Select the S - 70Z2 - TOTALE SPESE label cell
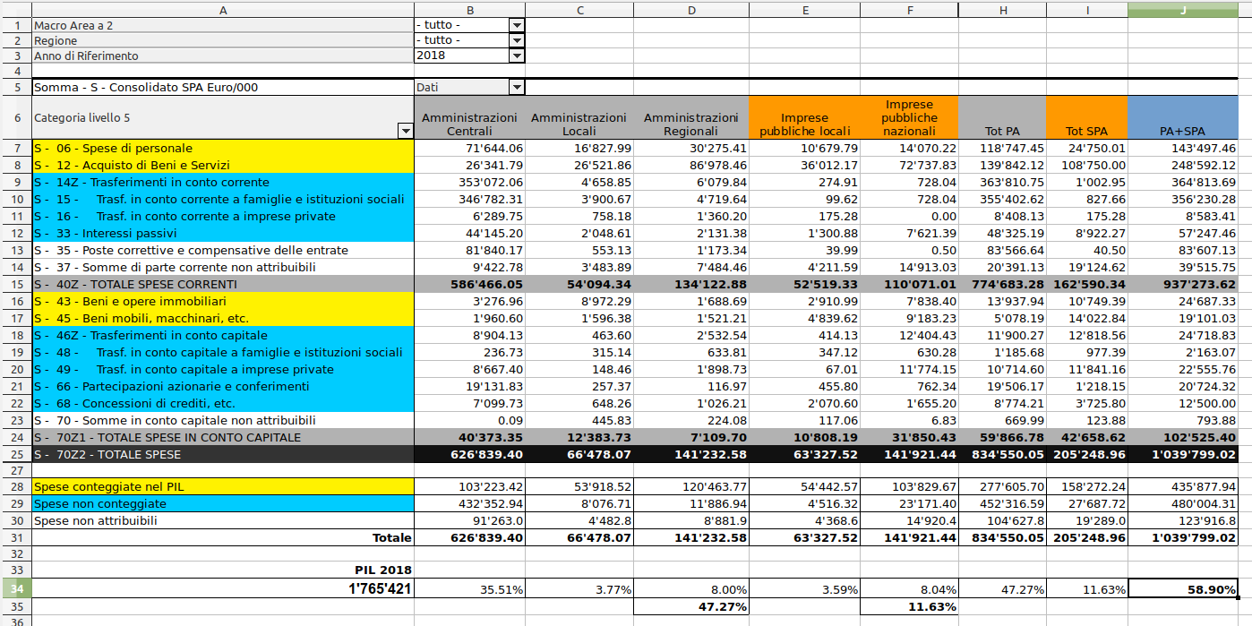The height and width of the screenshot is (626, 1252). click(223, 454)
